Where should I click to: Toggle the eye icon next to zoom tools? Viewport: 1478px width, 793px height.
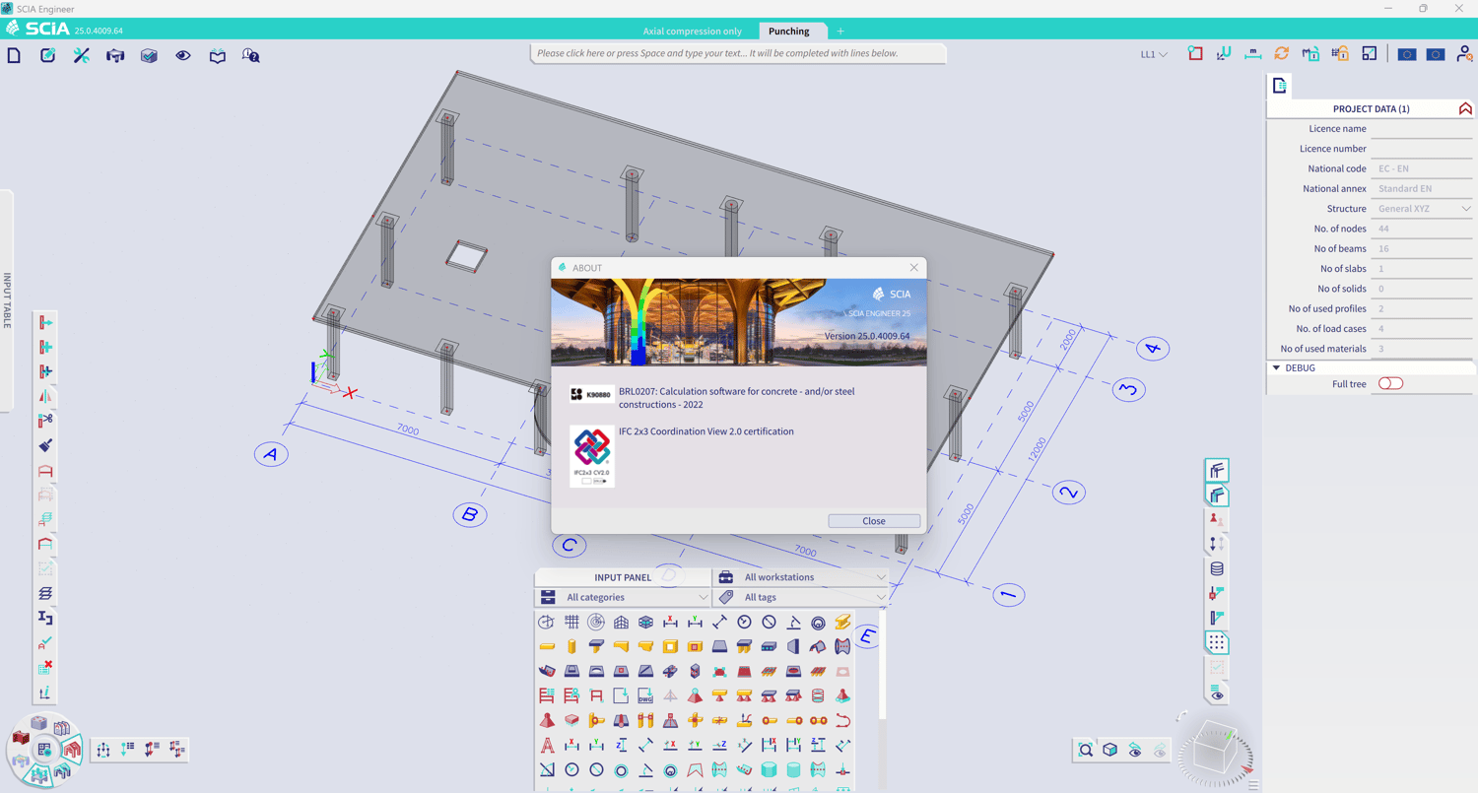(x=1135, y=750)
